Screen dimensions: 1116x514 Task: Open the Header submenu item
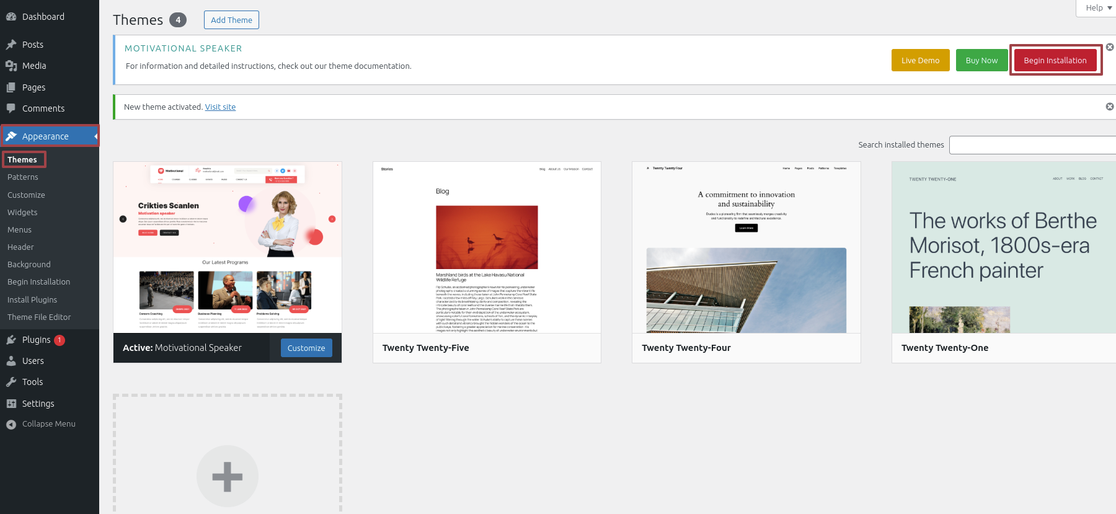click(20, 247)
